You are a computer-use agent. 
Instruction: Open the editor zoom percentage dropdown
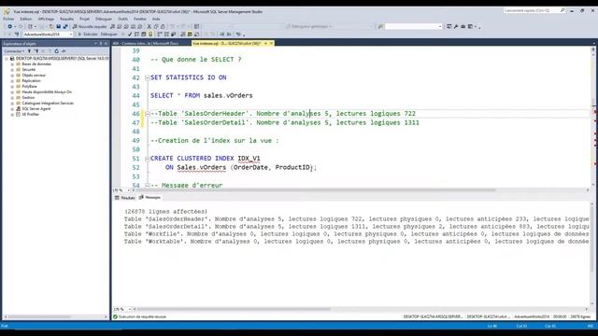(x=129, y=190)
